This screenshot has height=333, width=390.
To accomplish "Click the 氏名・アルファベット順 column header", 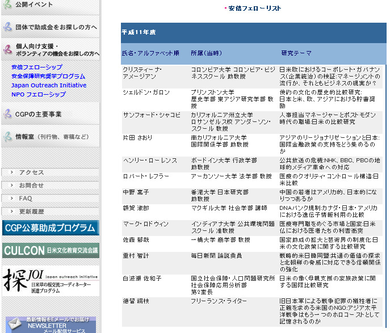I will 150,53.
